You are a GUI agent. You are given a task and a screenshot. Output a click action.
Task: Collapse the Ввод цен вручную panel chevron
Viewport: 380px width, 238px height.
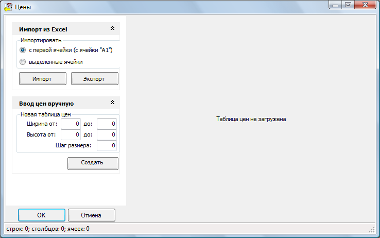(x=112, y=103)
